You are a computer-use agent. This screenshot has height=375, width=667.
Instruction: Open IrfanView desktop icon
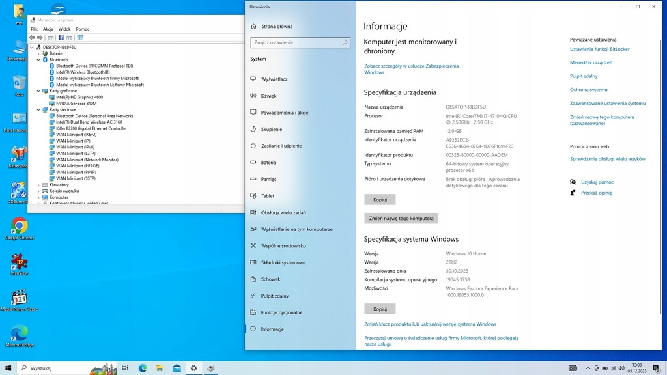tap(19, 264)
